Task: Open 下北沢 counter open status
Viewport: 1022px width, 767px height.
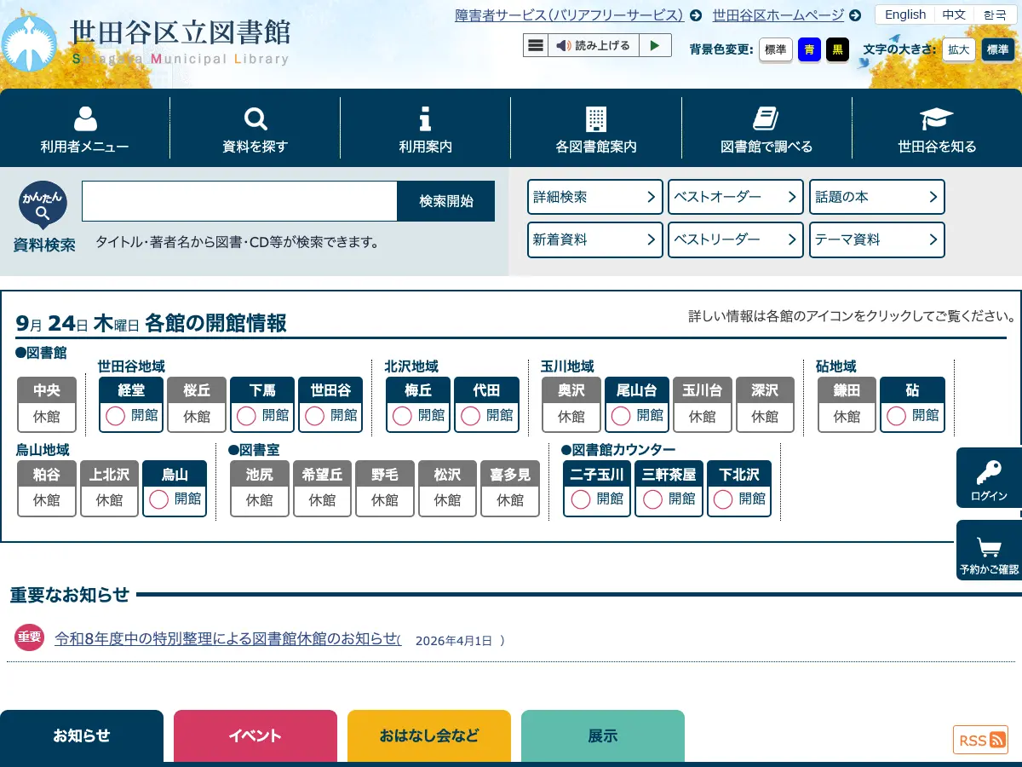Action: point(739,488)
